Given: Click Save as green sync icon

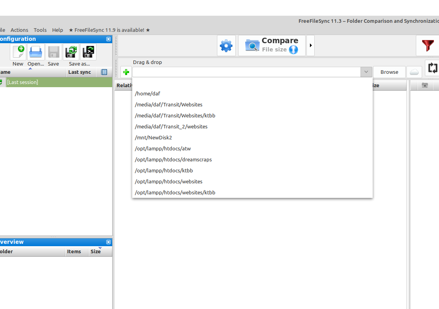Looking at the screenshot, I should [71, 52].
